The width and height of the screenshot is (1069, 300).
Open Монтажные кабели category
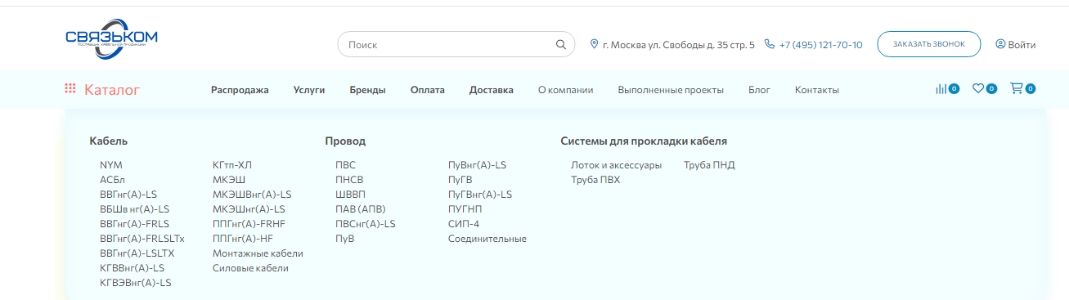tap(258, 253)
